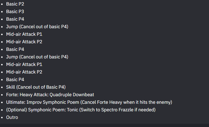Click the Skill (Cancel out of Basic P4) line
The width and height of the screenshot is (209, 127).
tap(36, 87)
